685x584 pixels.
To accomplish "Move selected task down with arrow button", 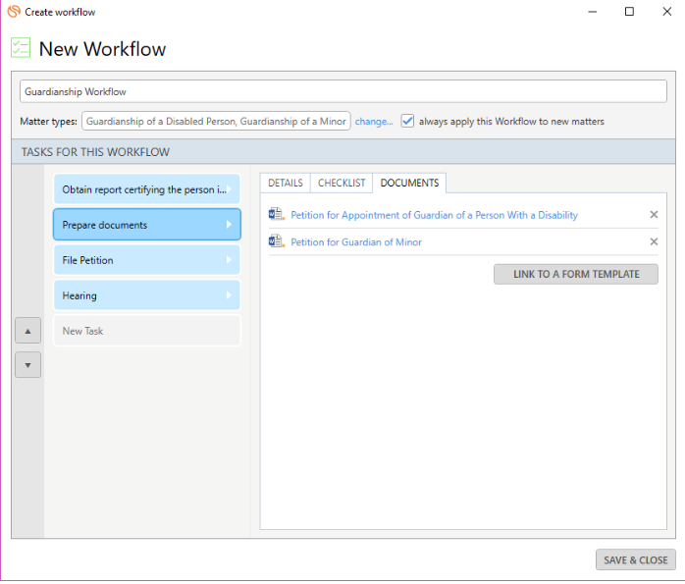I will [x=27, y=365].
